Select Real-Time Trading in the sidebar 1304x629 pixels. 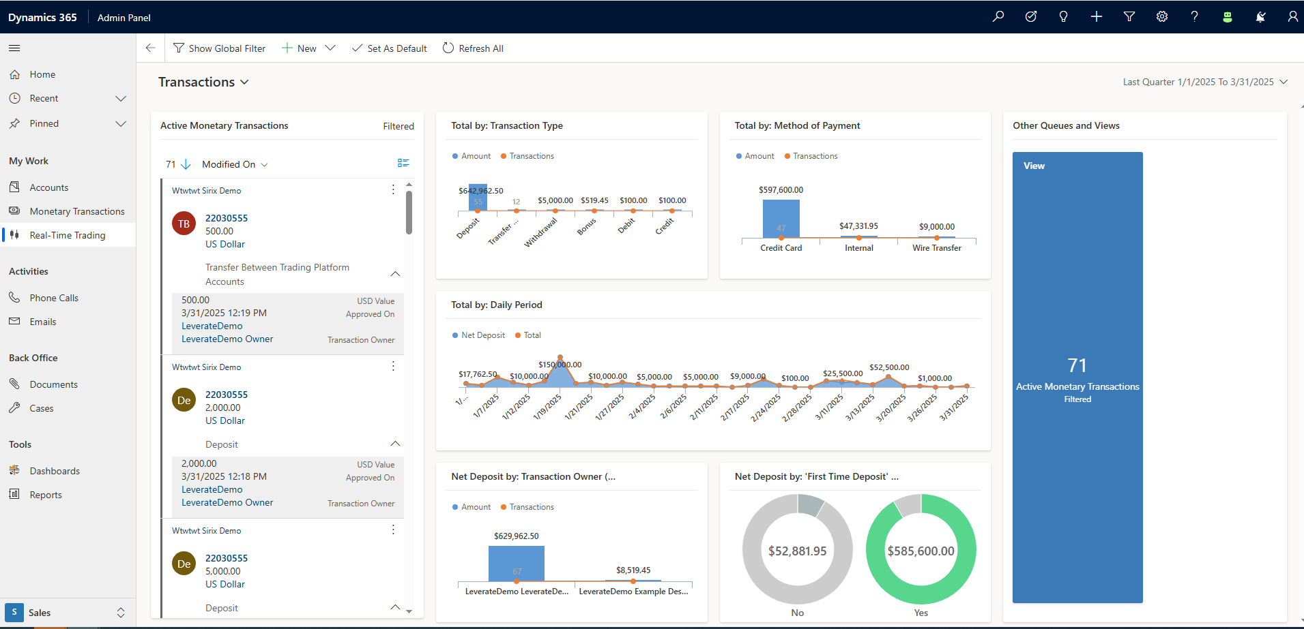coord(67,235)
